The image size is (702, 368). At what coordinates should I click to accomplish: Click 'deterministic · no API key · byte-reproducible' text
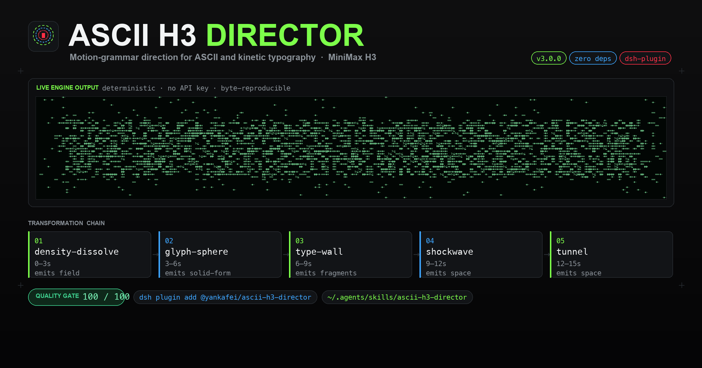pyautogui.click(x=196, y=88)
